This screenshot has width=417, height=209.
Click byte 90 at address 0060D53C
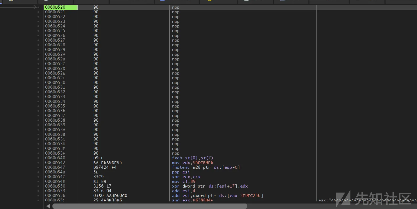[96, 139]
